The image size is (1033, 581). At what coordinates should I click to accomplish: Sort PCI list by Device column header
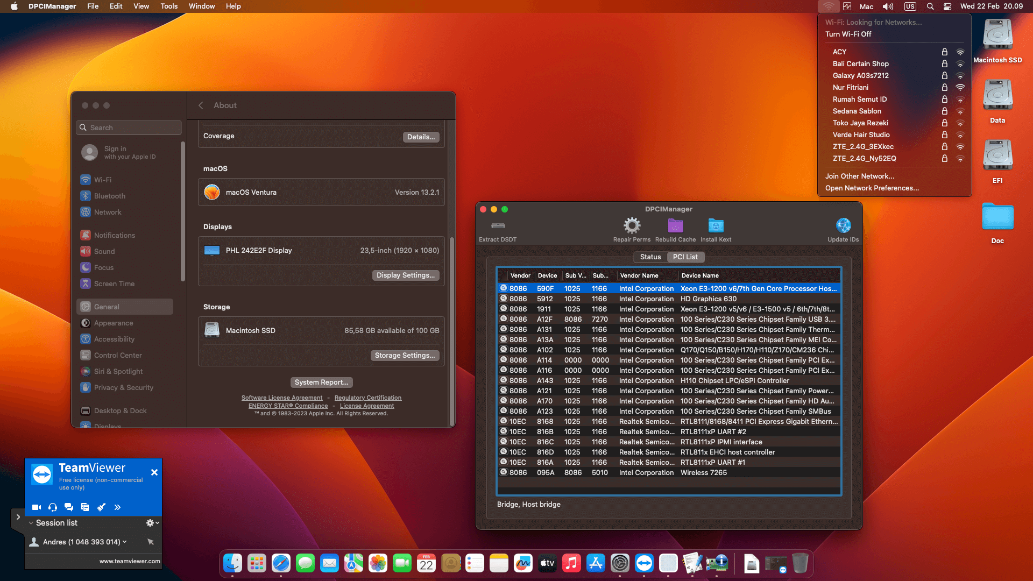[548, 275]
